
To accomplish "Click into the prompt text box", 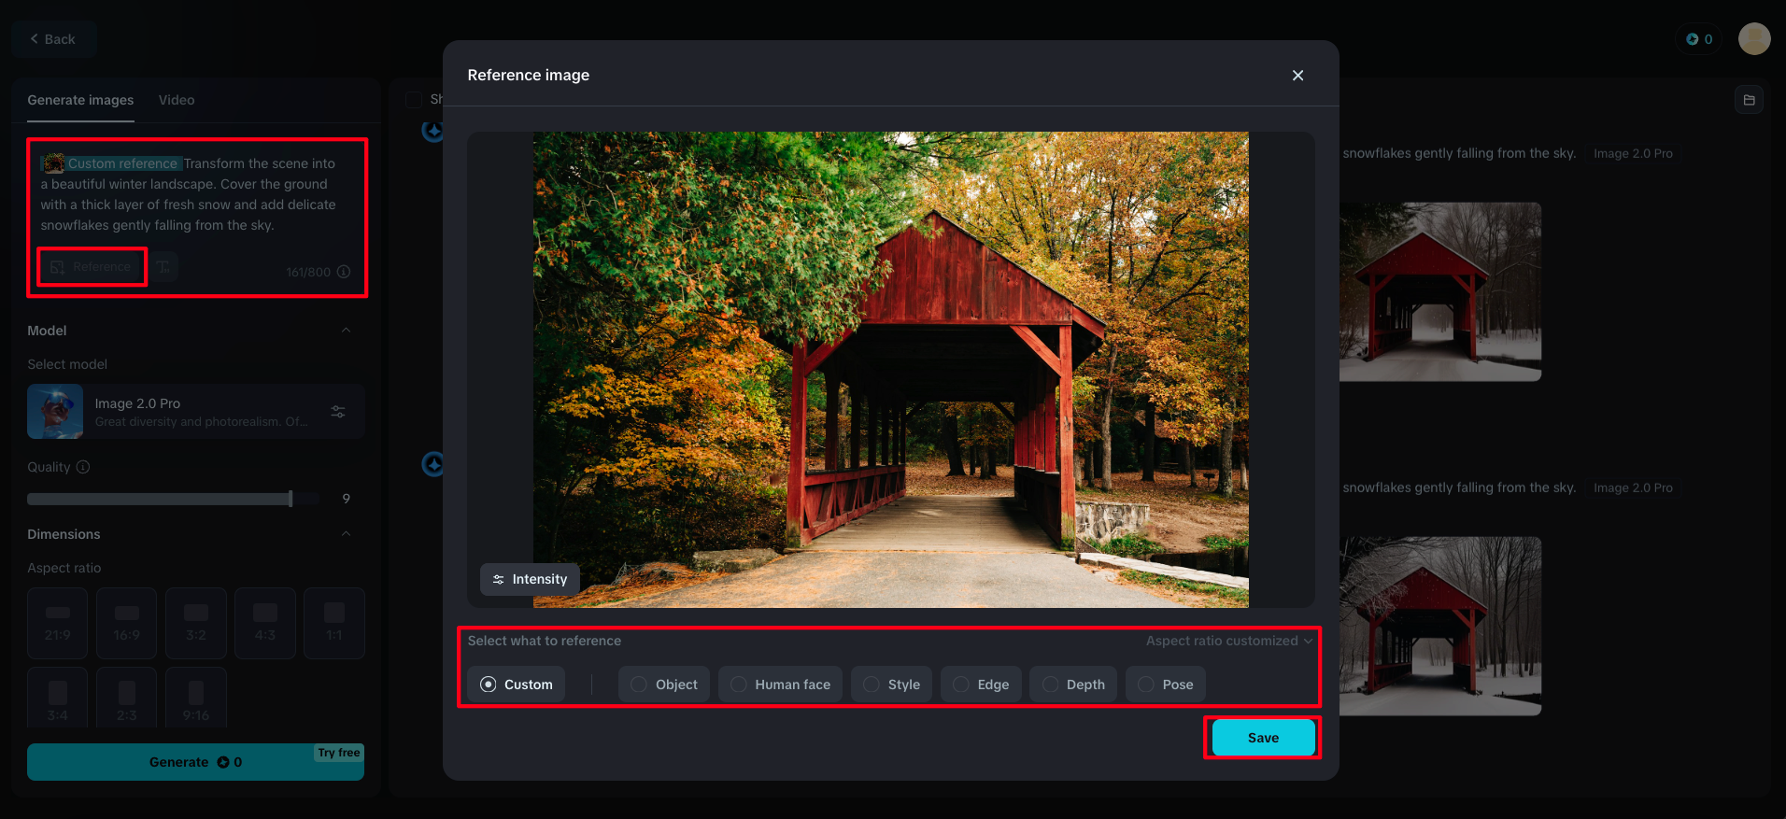I will click(x=197, y=194).
